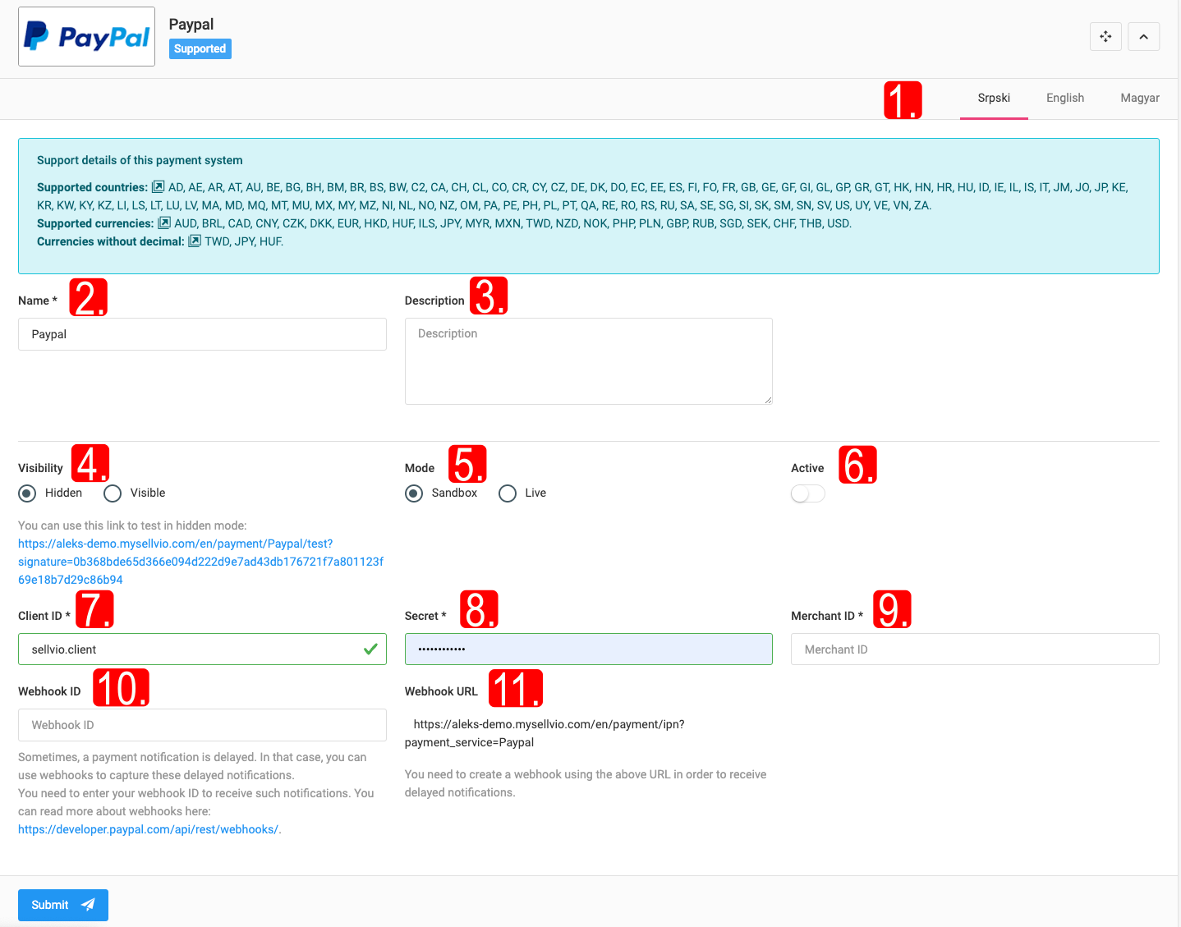Click the PayPal logo thumbnail
Image resolution: width=1181 pixels, height=927 pixels.
(86, 37)
